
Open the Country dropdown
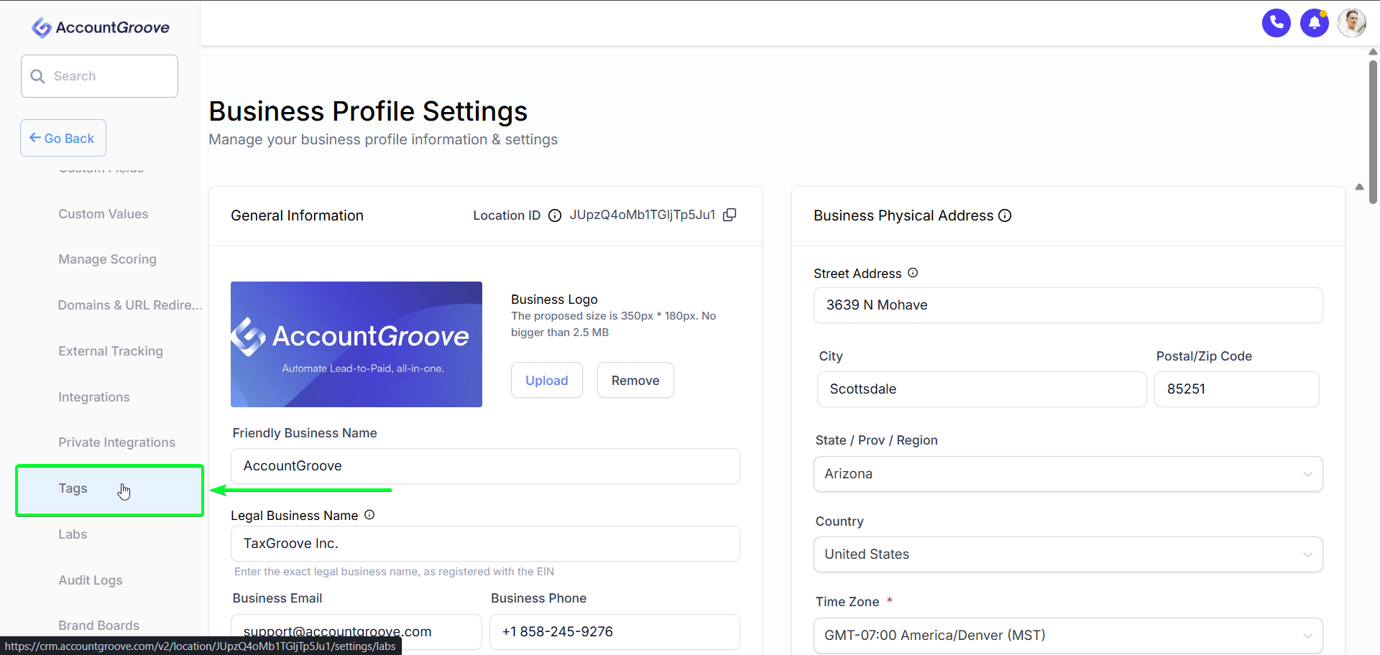(x=1068, y=554)
